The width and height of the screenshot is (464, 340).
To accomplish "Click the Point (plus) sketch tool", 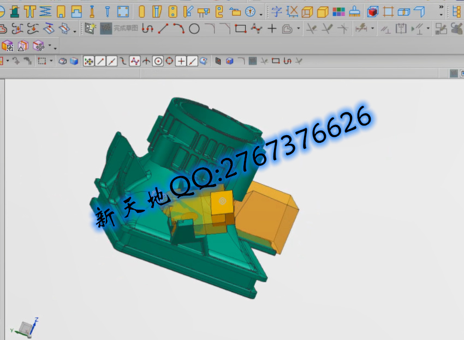I will pos(271,29).
